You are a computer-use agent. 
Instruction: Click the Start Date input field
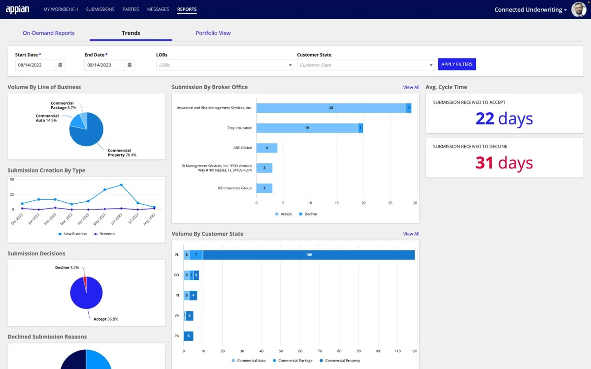pos(35,65)
